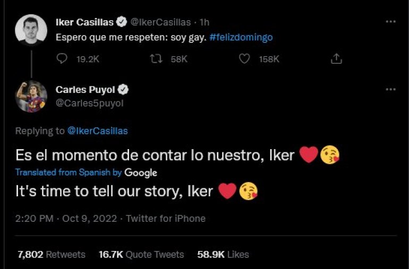
Task: Open the @Carles5puyol handle
Action: click(89, 103)
